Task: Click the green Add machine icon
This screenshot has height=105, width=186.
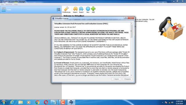Action: (x=93, y=10)
